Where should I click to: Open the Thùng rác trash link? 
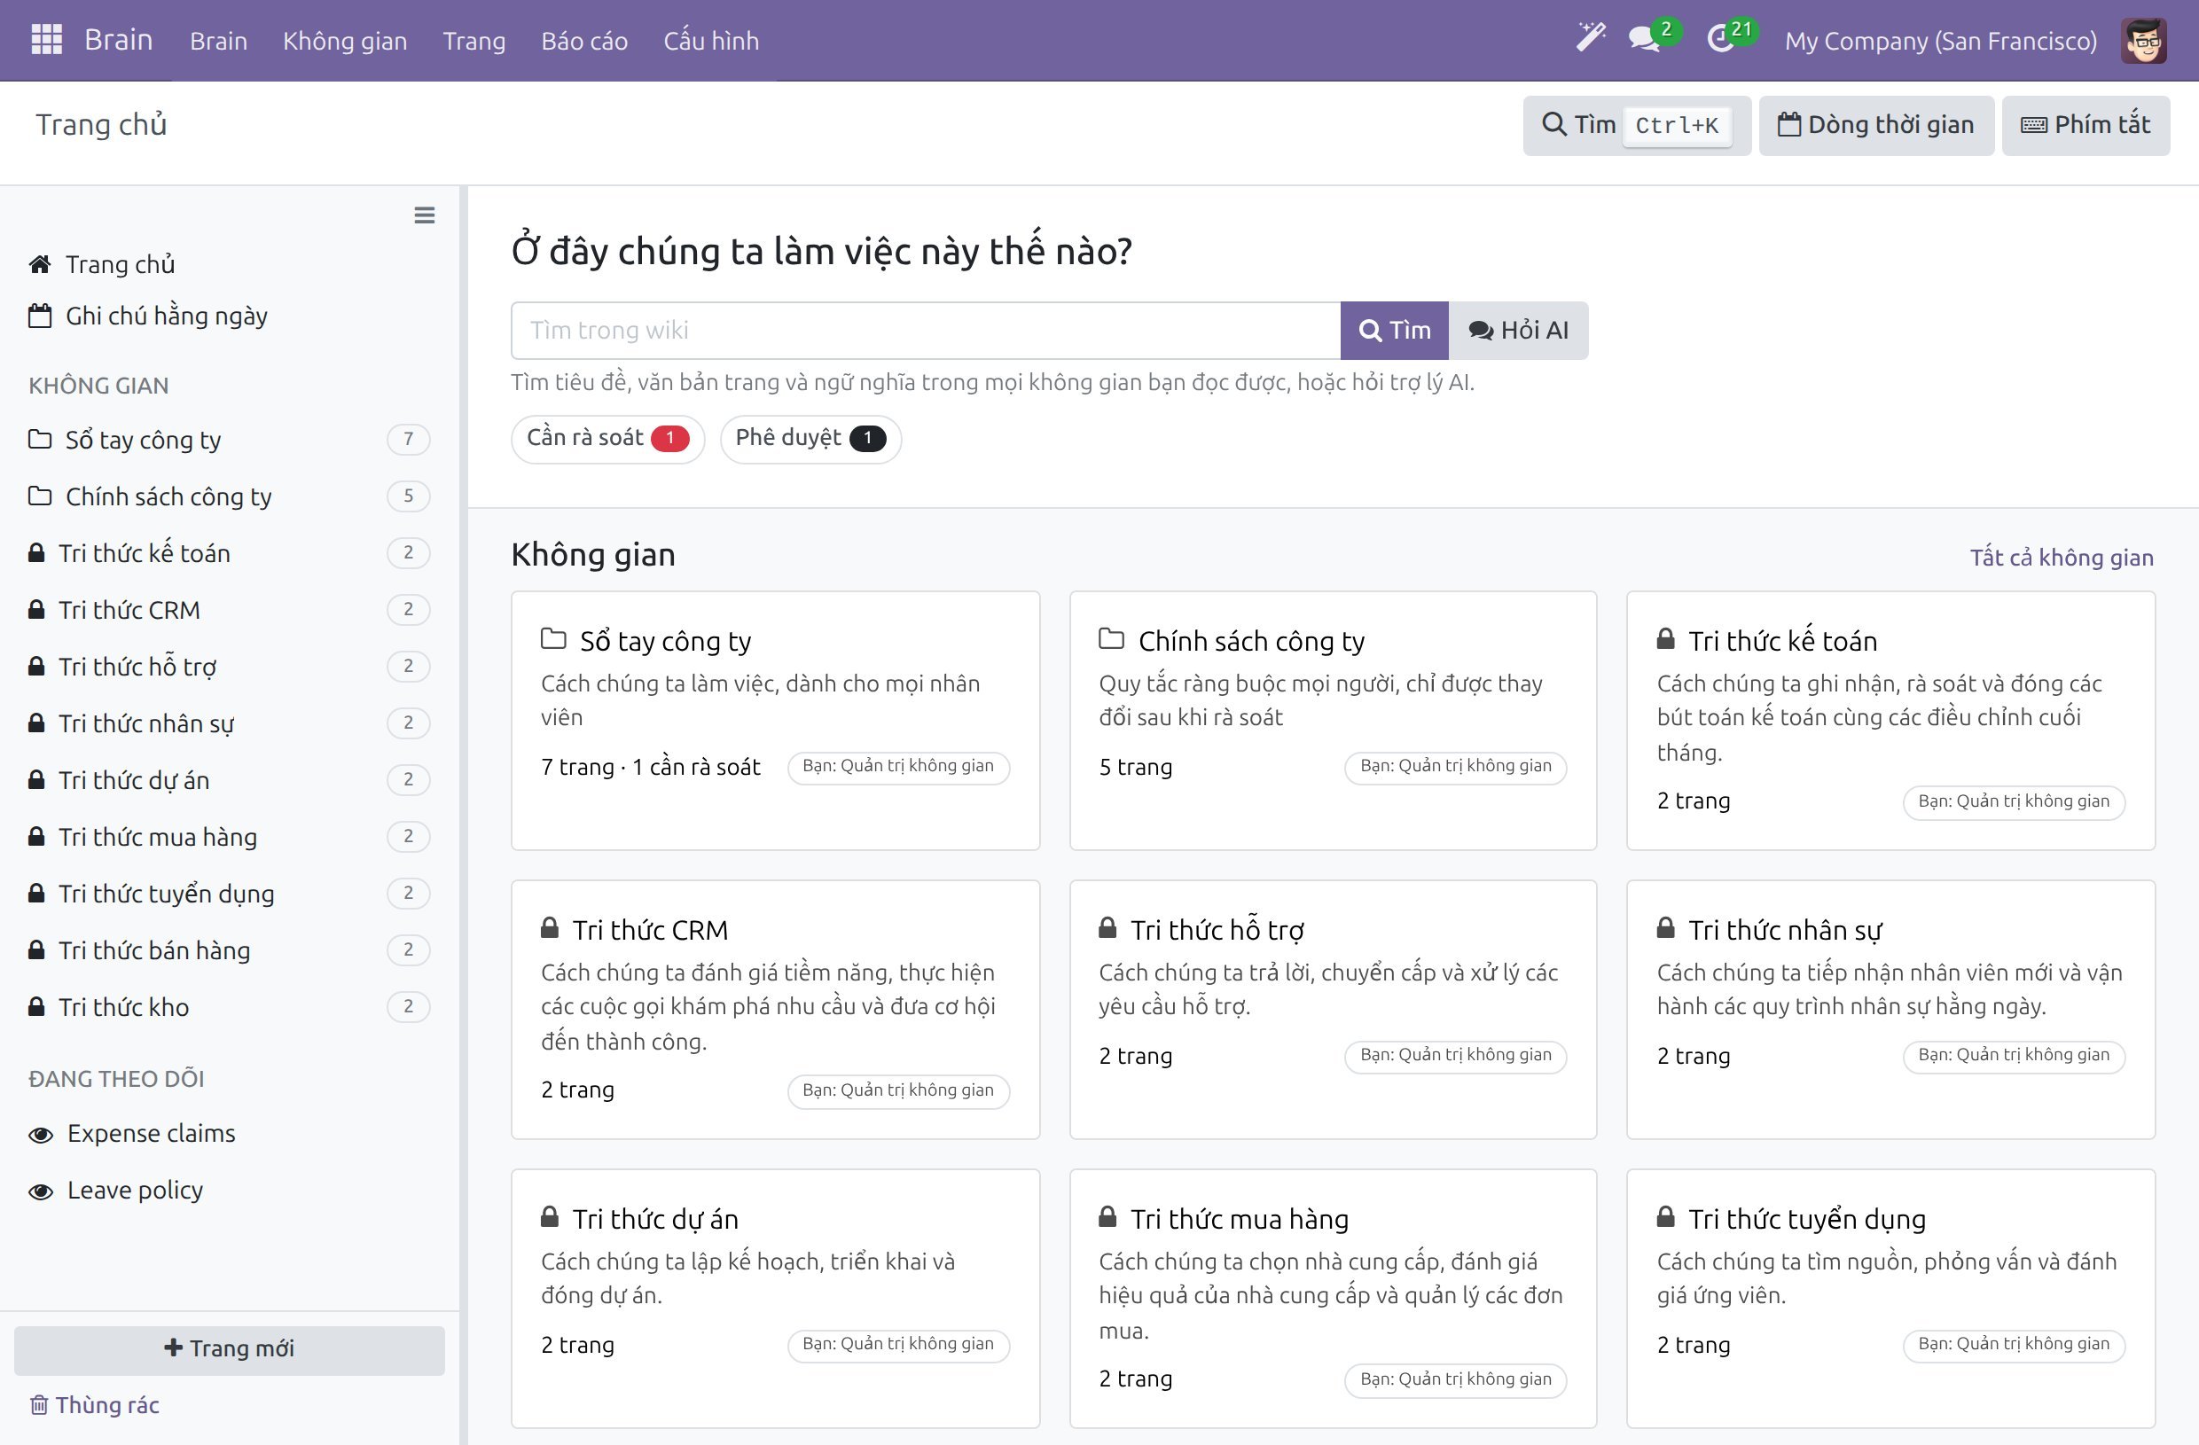95,1404
